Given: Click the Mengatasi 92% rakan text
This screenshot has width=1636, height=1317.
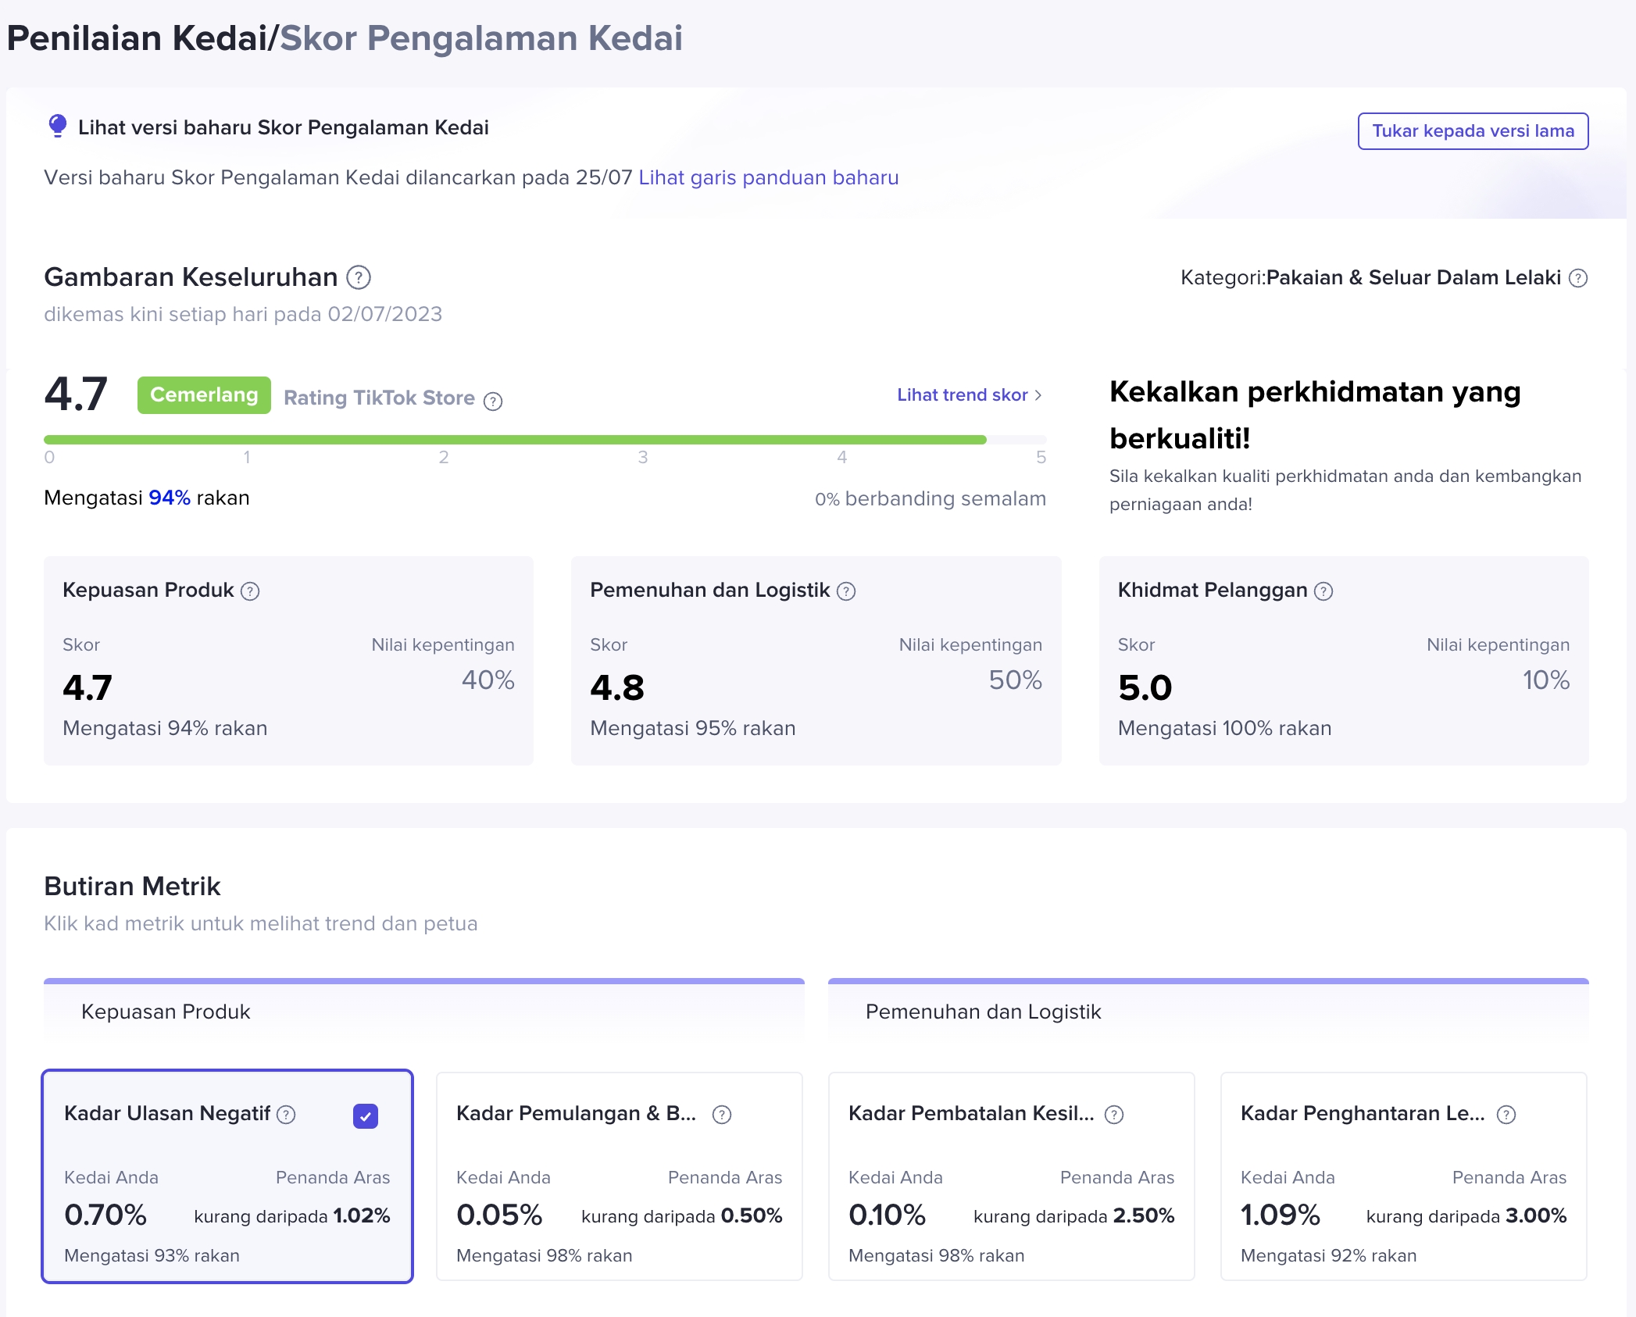Looking at the screenshot, I should tap(1328, 1256).
